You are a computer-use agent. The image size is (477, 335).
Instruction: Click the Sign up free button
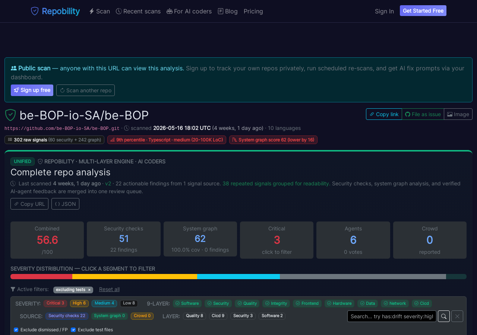pos(32,90)
